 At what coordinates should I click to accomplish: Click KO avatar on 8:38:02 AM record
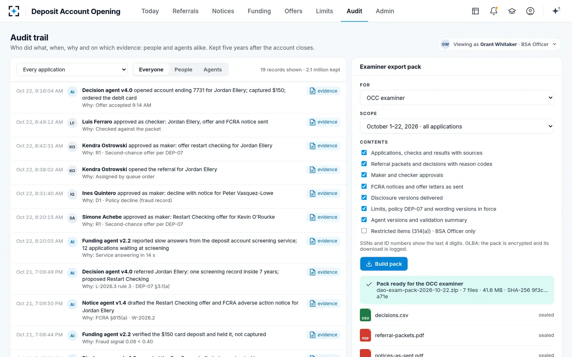(x=72, y=171)
